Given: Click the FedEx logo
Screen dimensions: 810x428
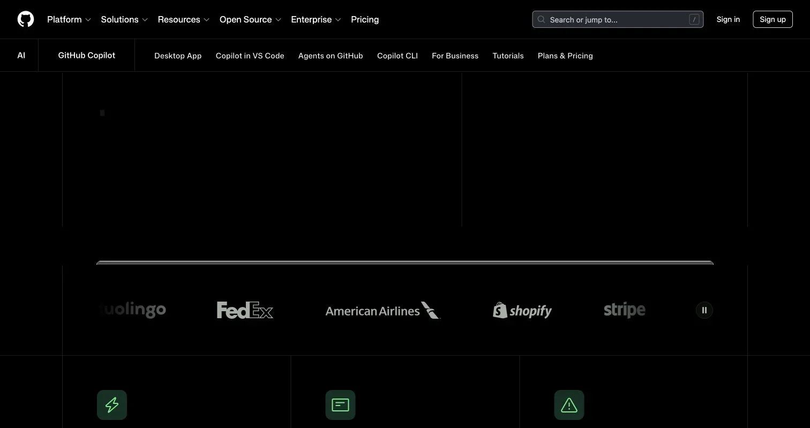Looking at the screenshot, I should (x=245, y=310).
